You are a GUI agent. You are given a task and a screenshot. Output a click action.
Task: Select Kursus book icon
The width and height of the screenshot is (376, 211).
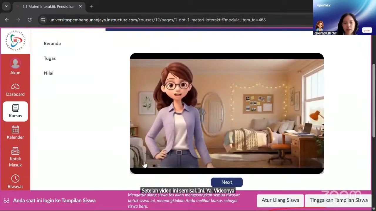15,108
